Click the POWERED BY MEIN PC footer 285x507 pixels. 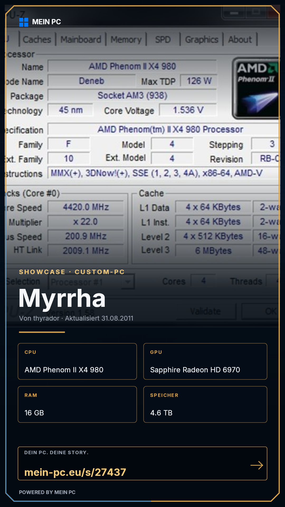pos(47,492)
